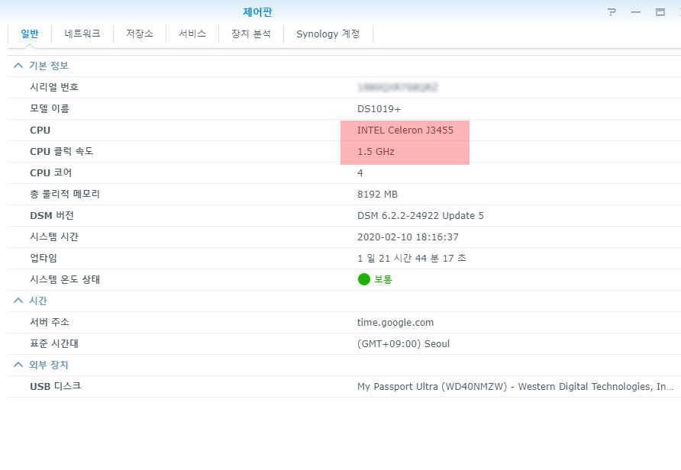Click the 제어판 window title
This screenshot has height=470, width=681.
[257, 12]
